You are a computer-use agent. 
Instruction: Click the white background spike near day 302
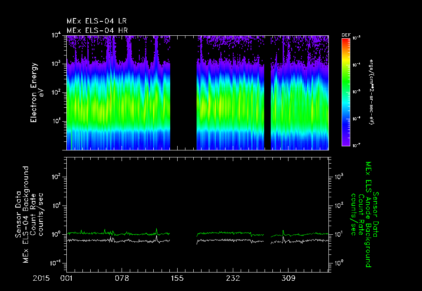283,239
